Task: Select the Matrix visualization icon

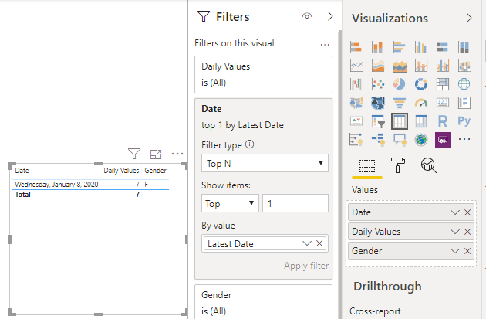Action: click(421, 120)
